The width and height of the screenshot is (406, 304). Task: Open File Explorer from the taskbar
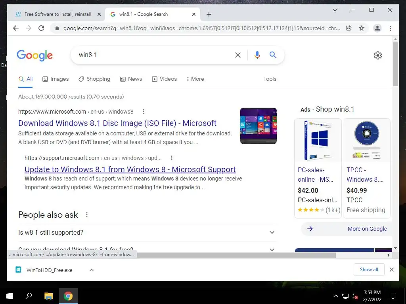tap(48, 296)
